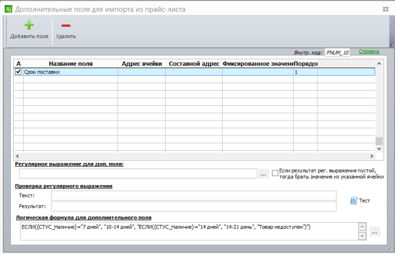Click the 'Составной адрес' cell of Срок поставки
The width and height of the screenshot is (395, 254).
point(194,72)
